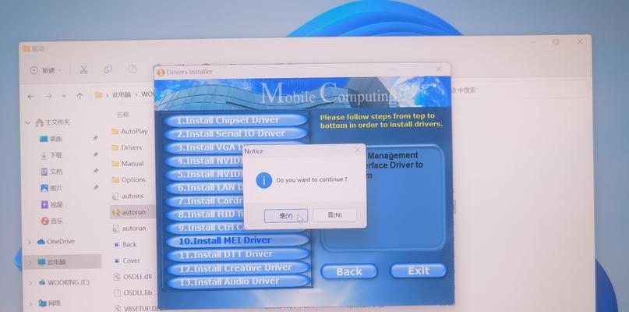629x312 pixels.
Task: Close the Drivers Installer window
Action: click(439, 69)
